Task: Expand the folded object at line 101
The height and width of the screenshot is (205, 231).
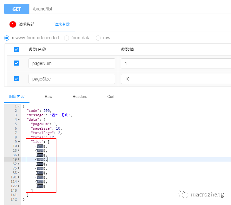Action: (x=19, y=177)
